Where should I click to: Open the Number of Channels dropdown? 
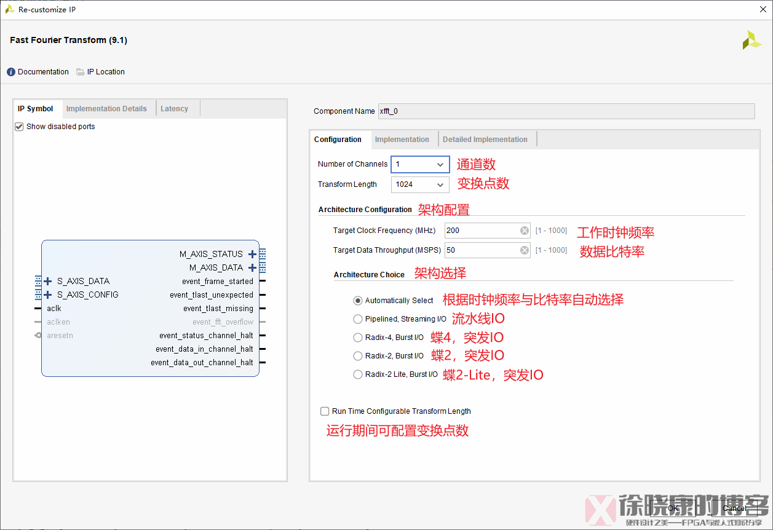[441, 164]
